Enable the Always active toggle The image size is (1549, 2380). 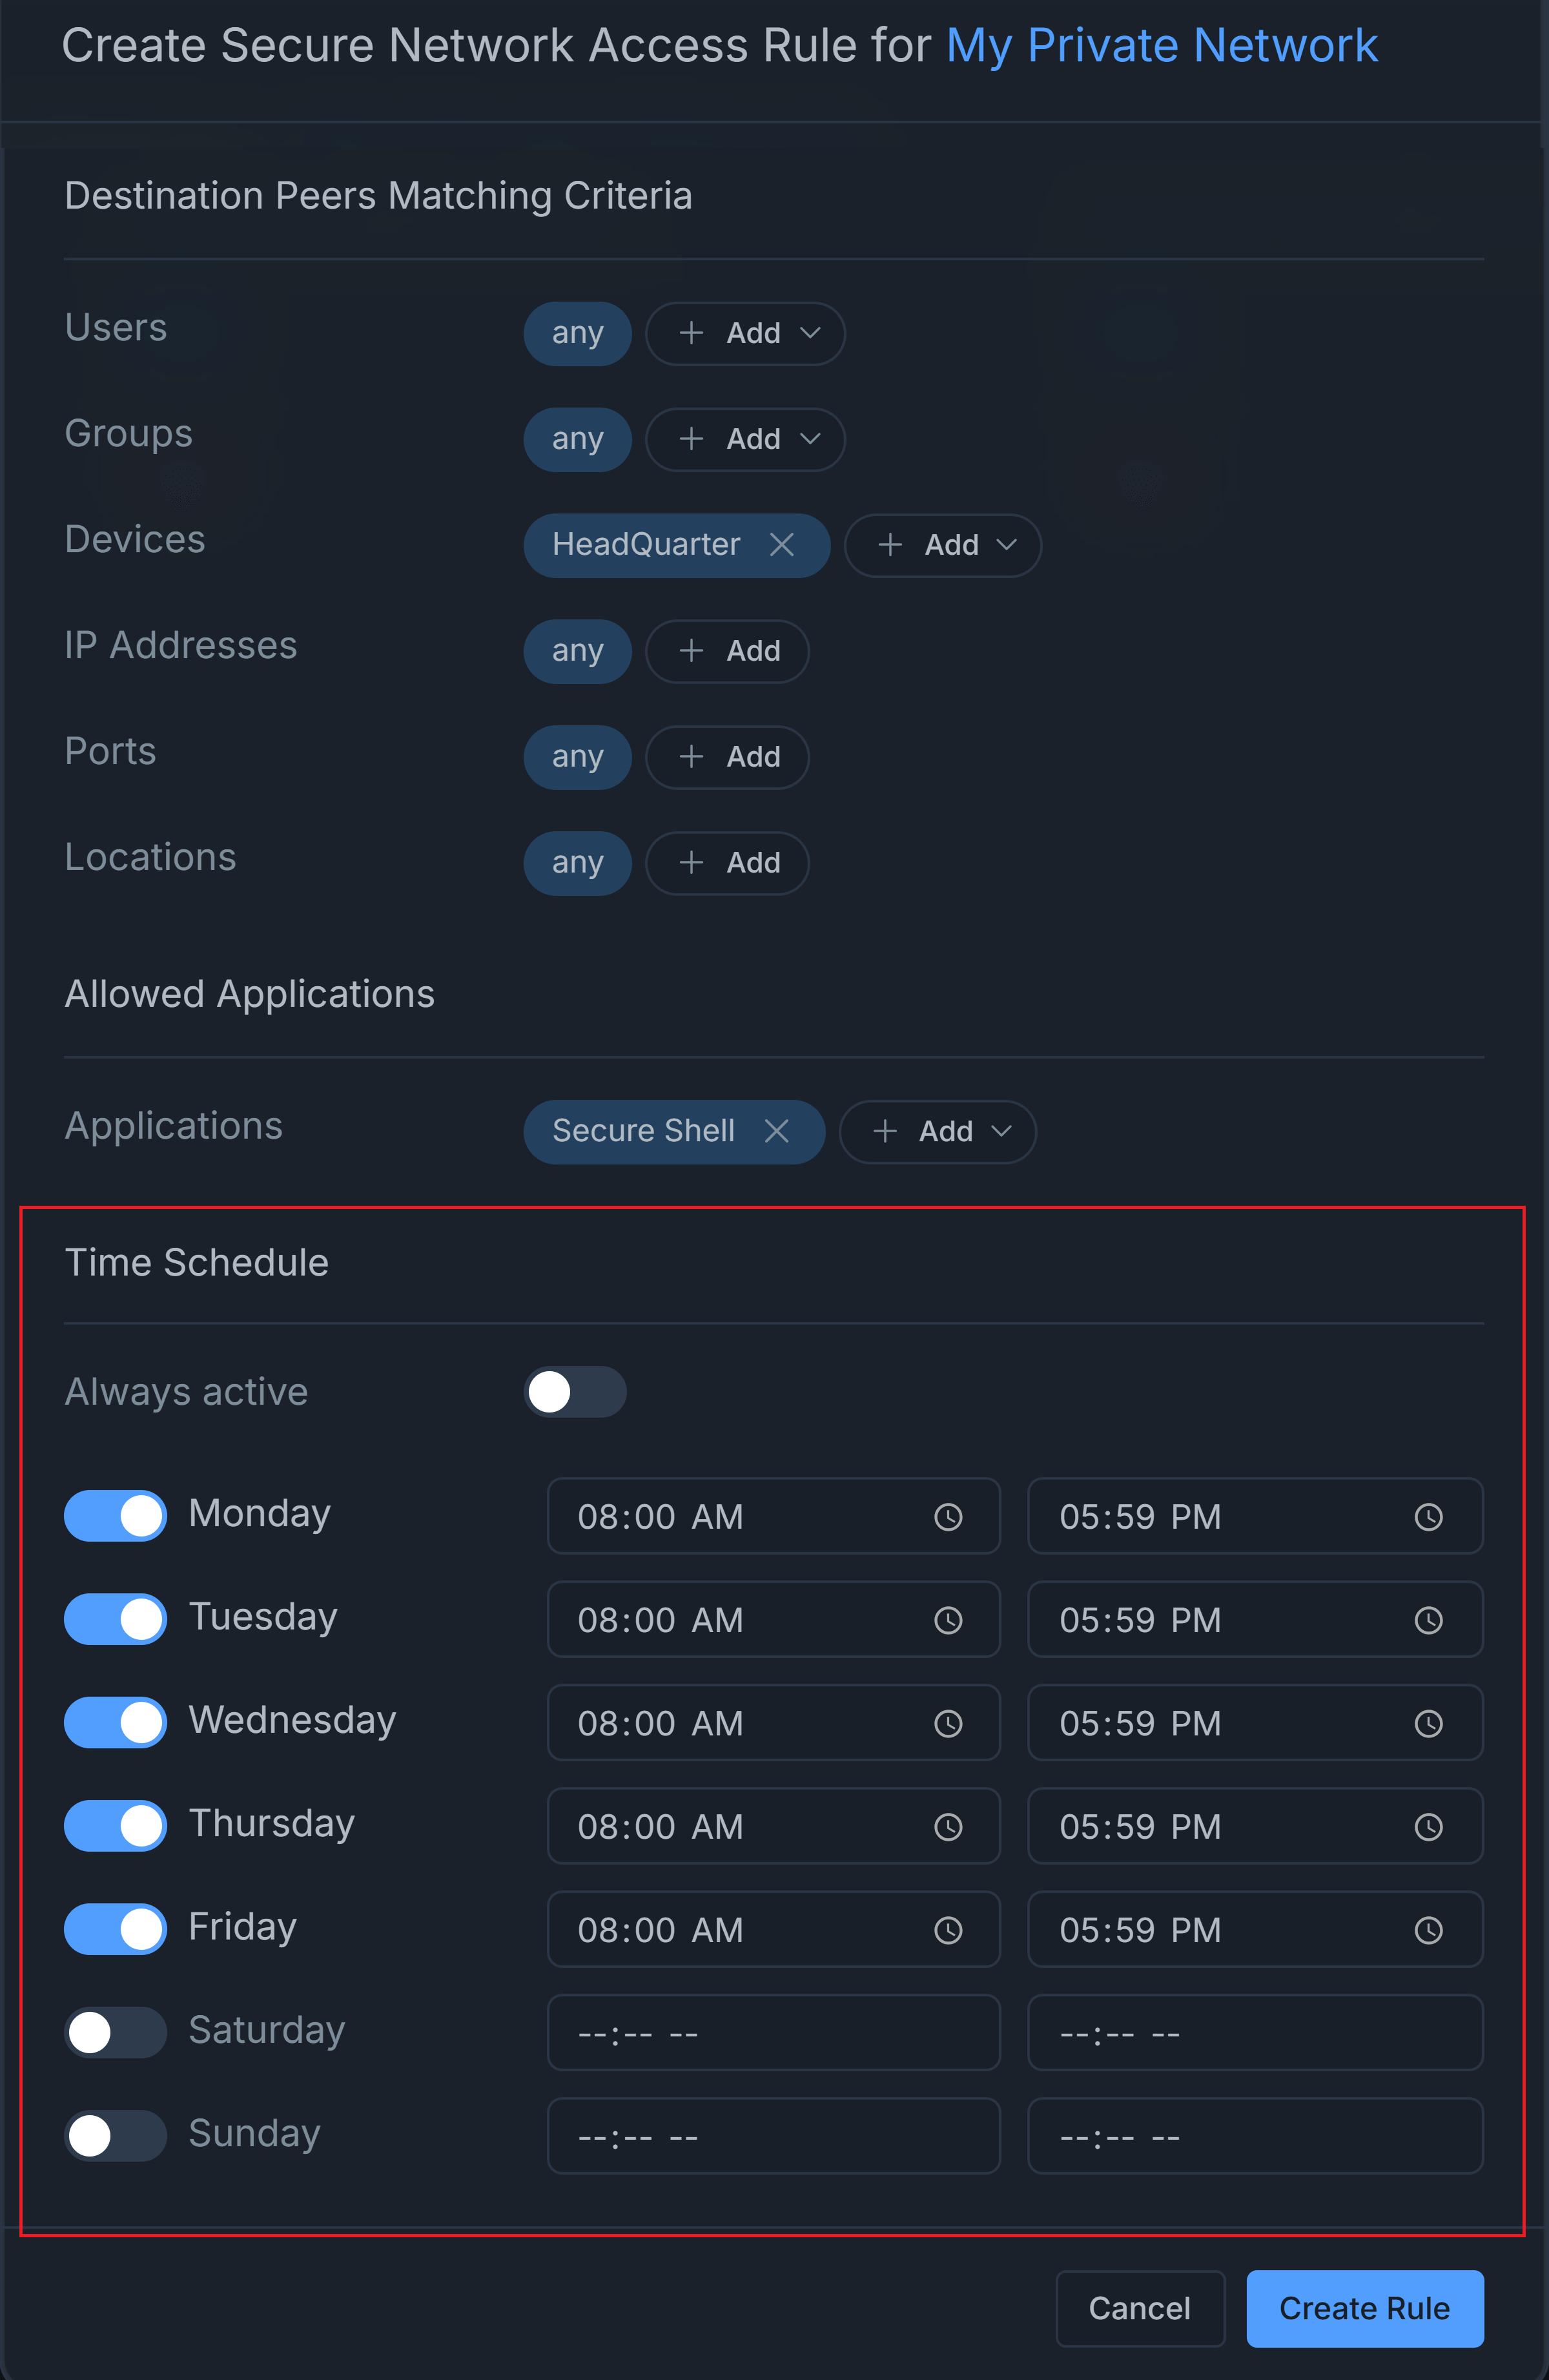(575, 1392)
